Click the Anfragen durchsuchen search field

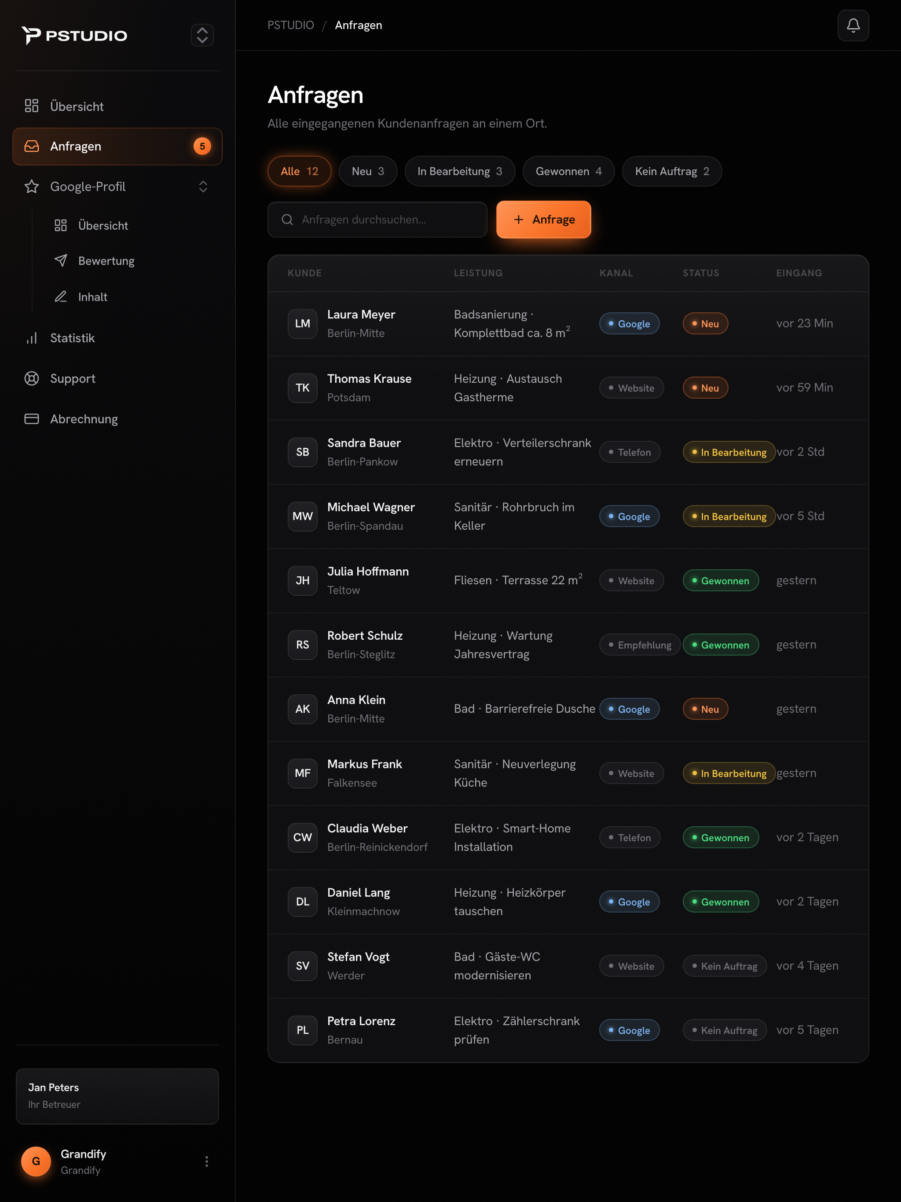(x=377, y=220)
